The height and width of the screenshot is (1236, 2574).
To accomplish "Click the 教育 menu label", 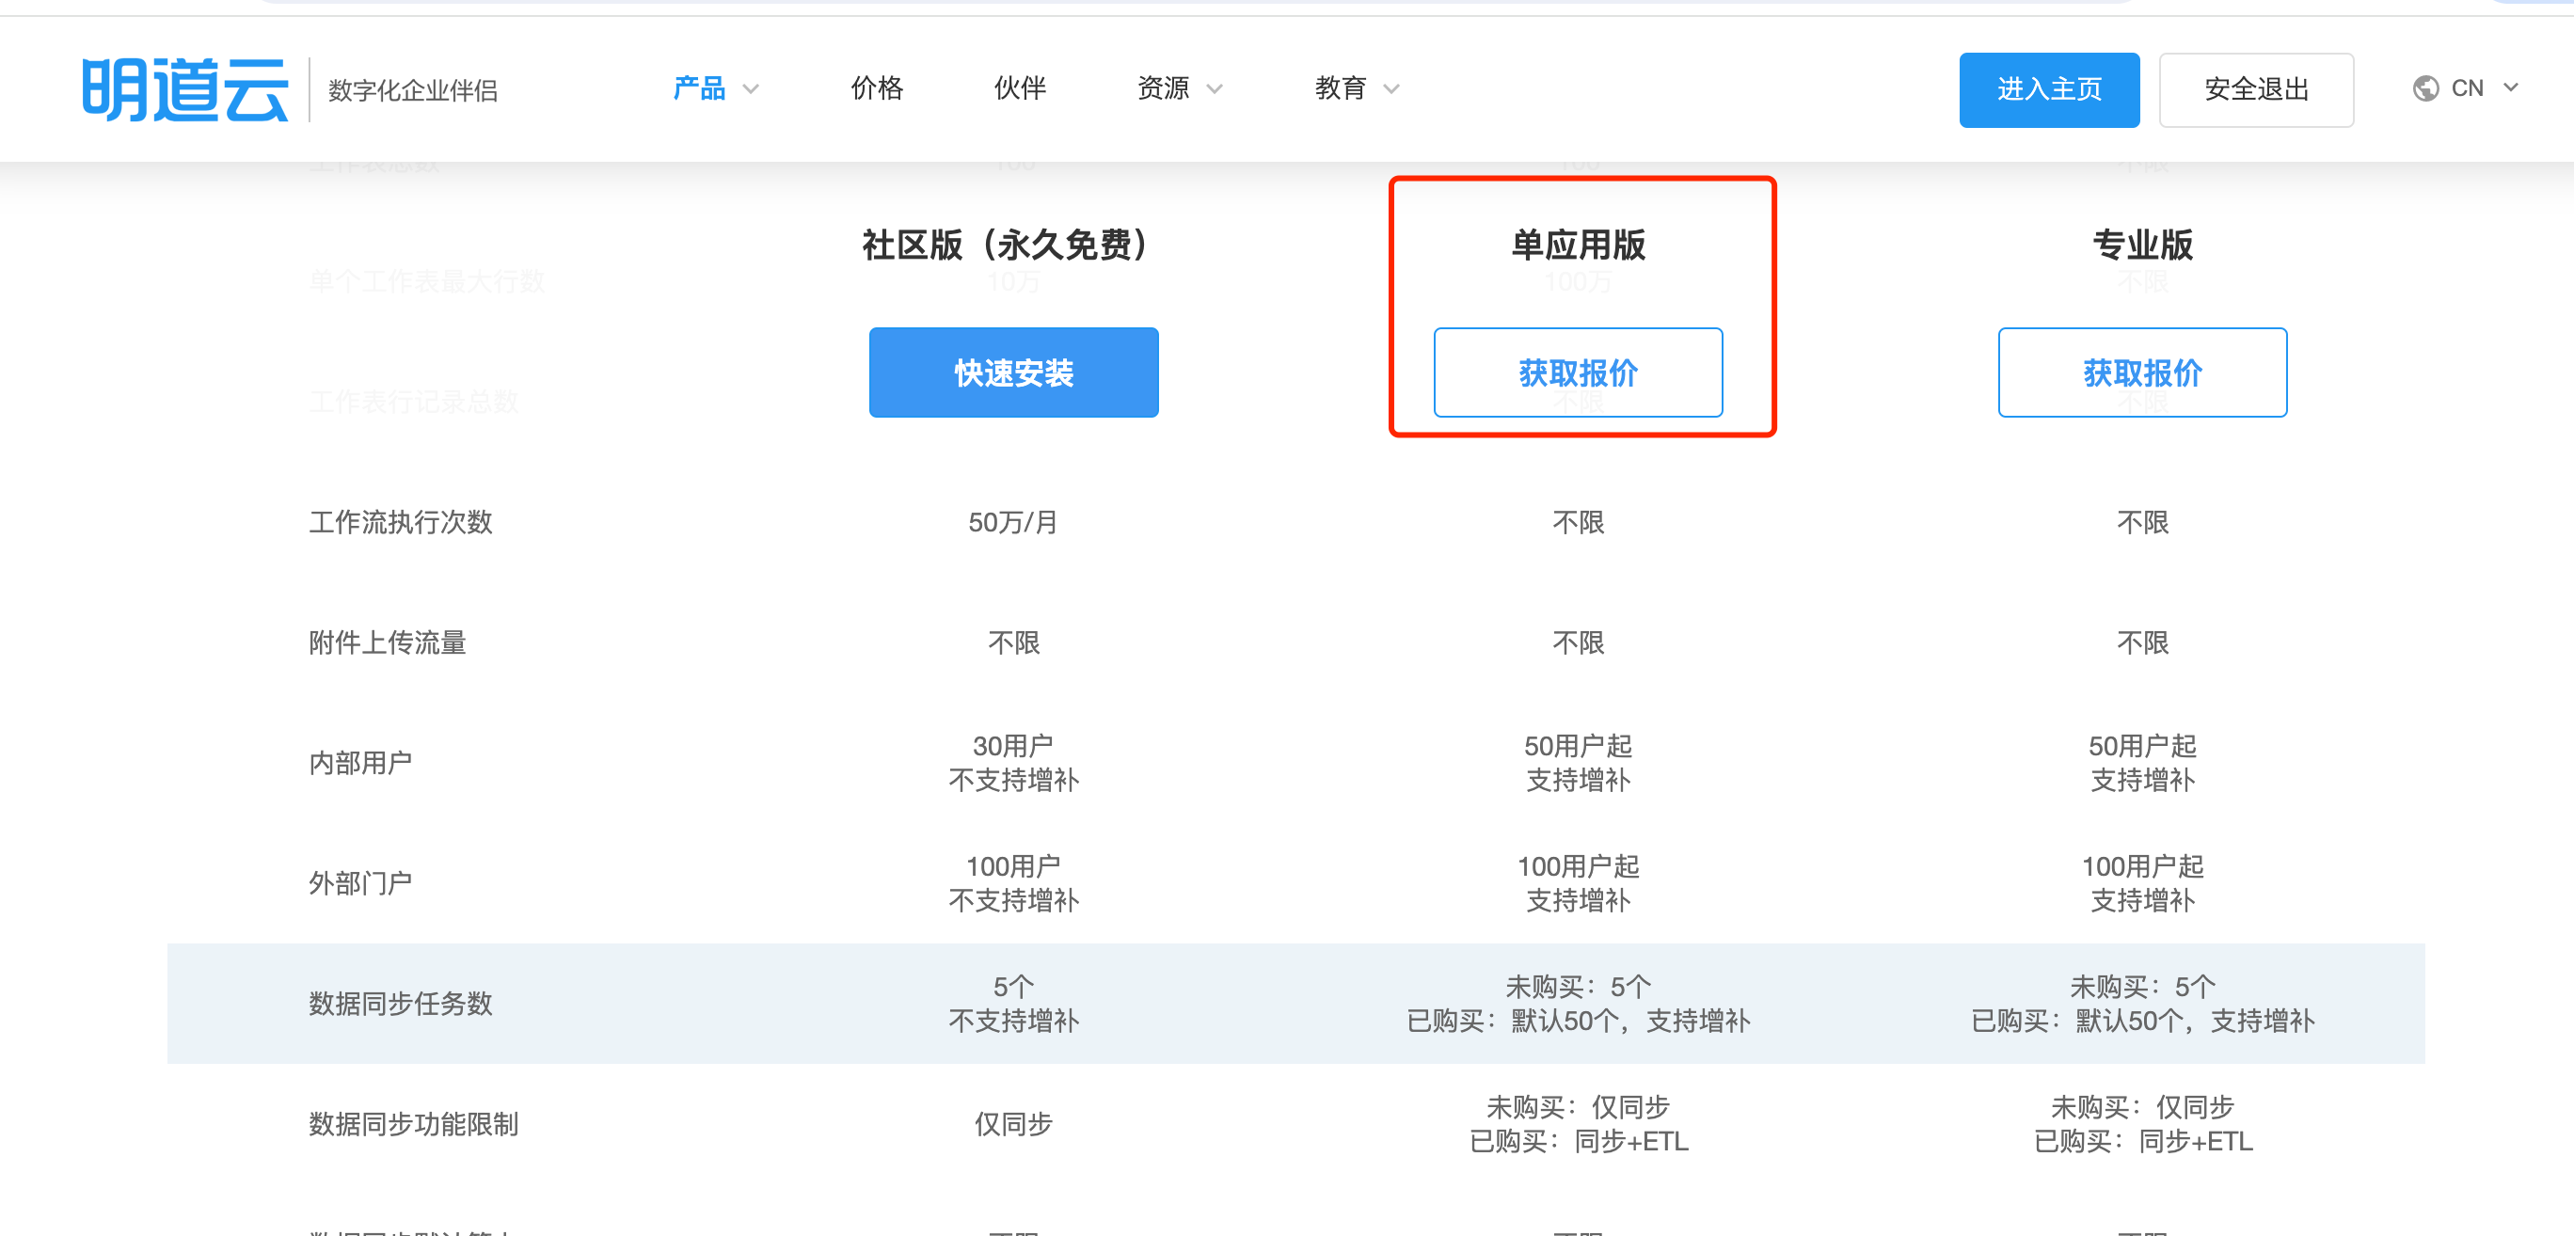I will (1340, 89).
